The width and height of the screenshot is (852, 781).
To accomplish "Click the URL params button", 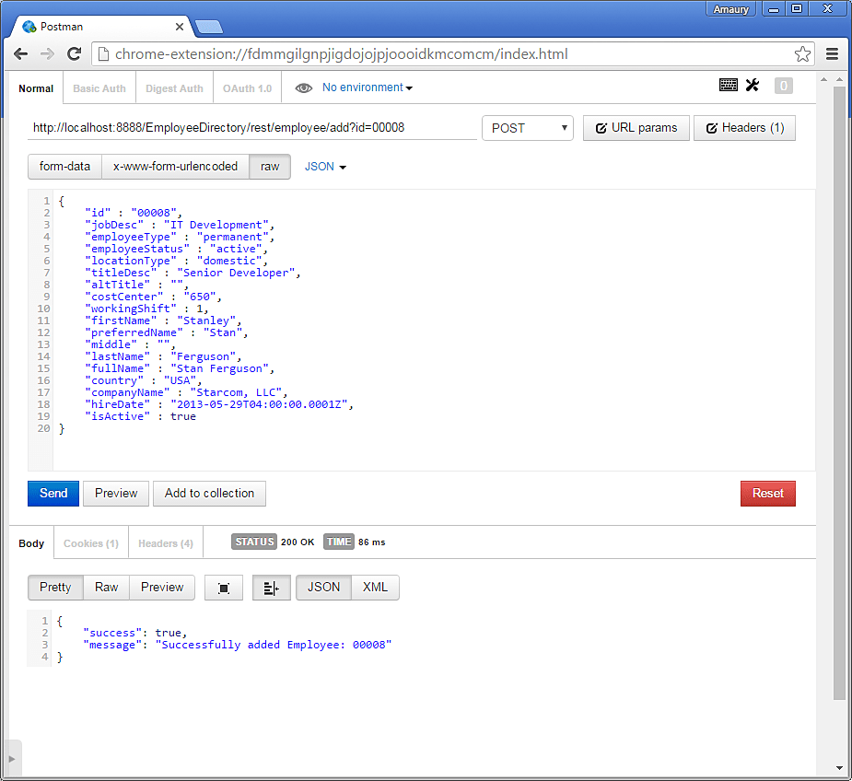I will 636,128.
